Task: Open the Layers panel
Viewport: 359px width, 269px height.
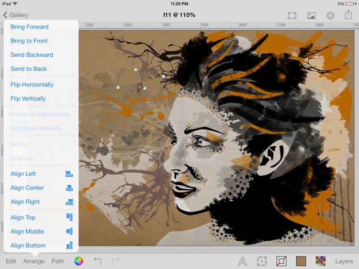Action: pos(344,261)
